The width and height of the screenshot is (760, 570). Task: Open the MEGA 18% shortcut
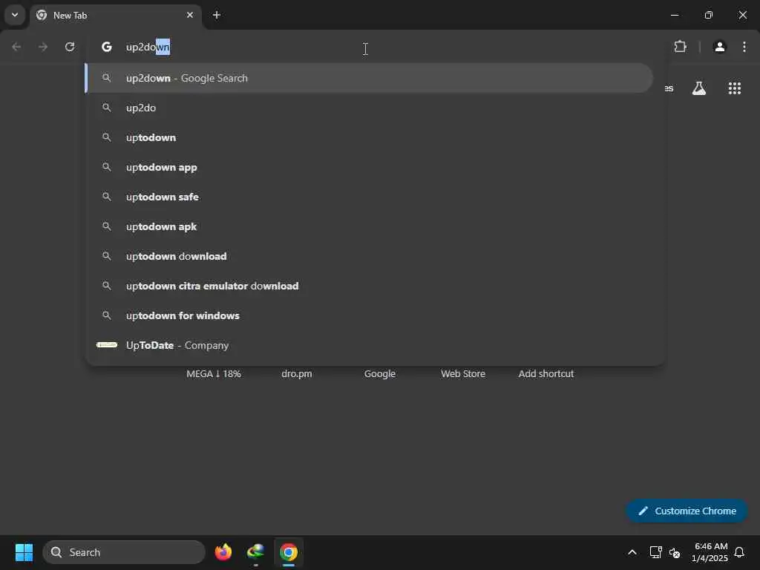214,374
